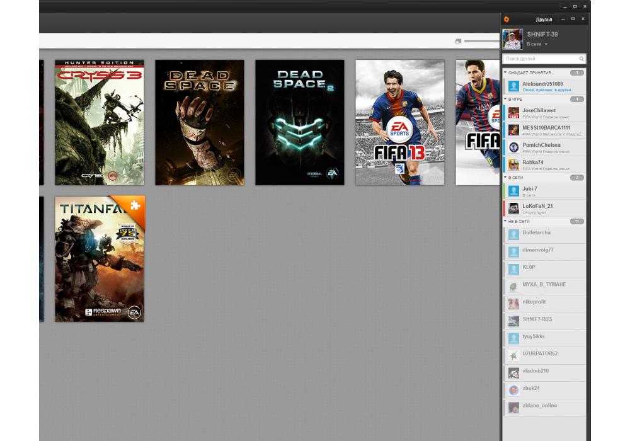Select friend MESSI10BARCA1111 in list
The height and width of the screenshot is (441, 630).
pos(546,130)
